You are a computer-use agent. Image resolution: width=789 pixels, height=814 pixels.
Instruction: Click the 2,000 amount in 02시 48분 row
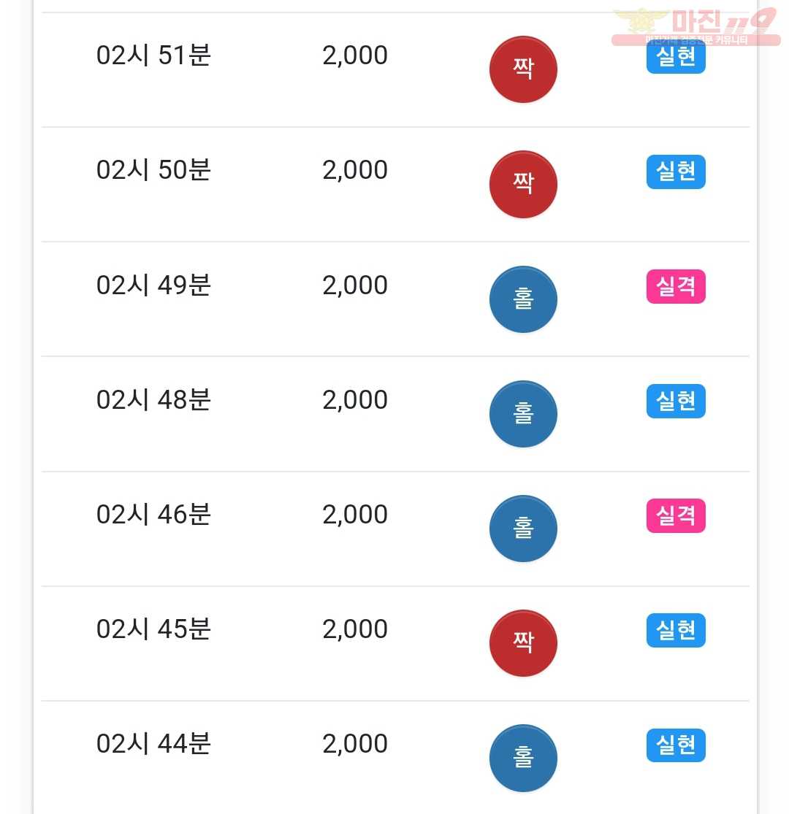[355, 400]
